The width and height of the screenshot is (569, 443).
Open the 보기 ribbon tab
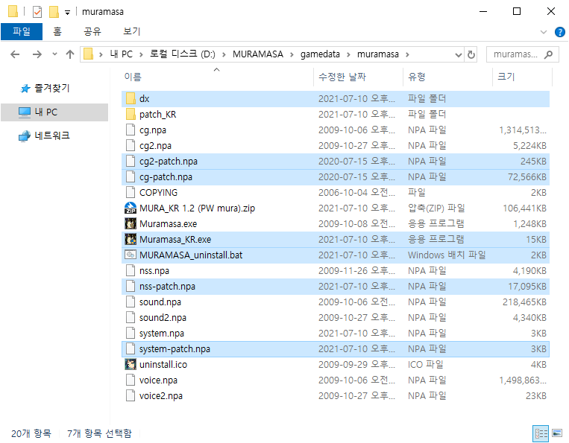pyautogui.click(x=131, y=31)
